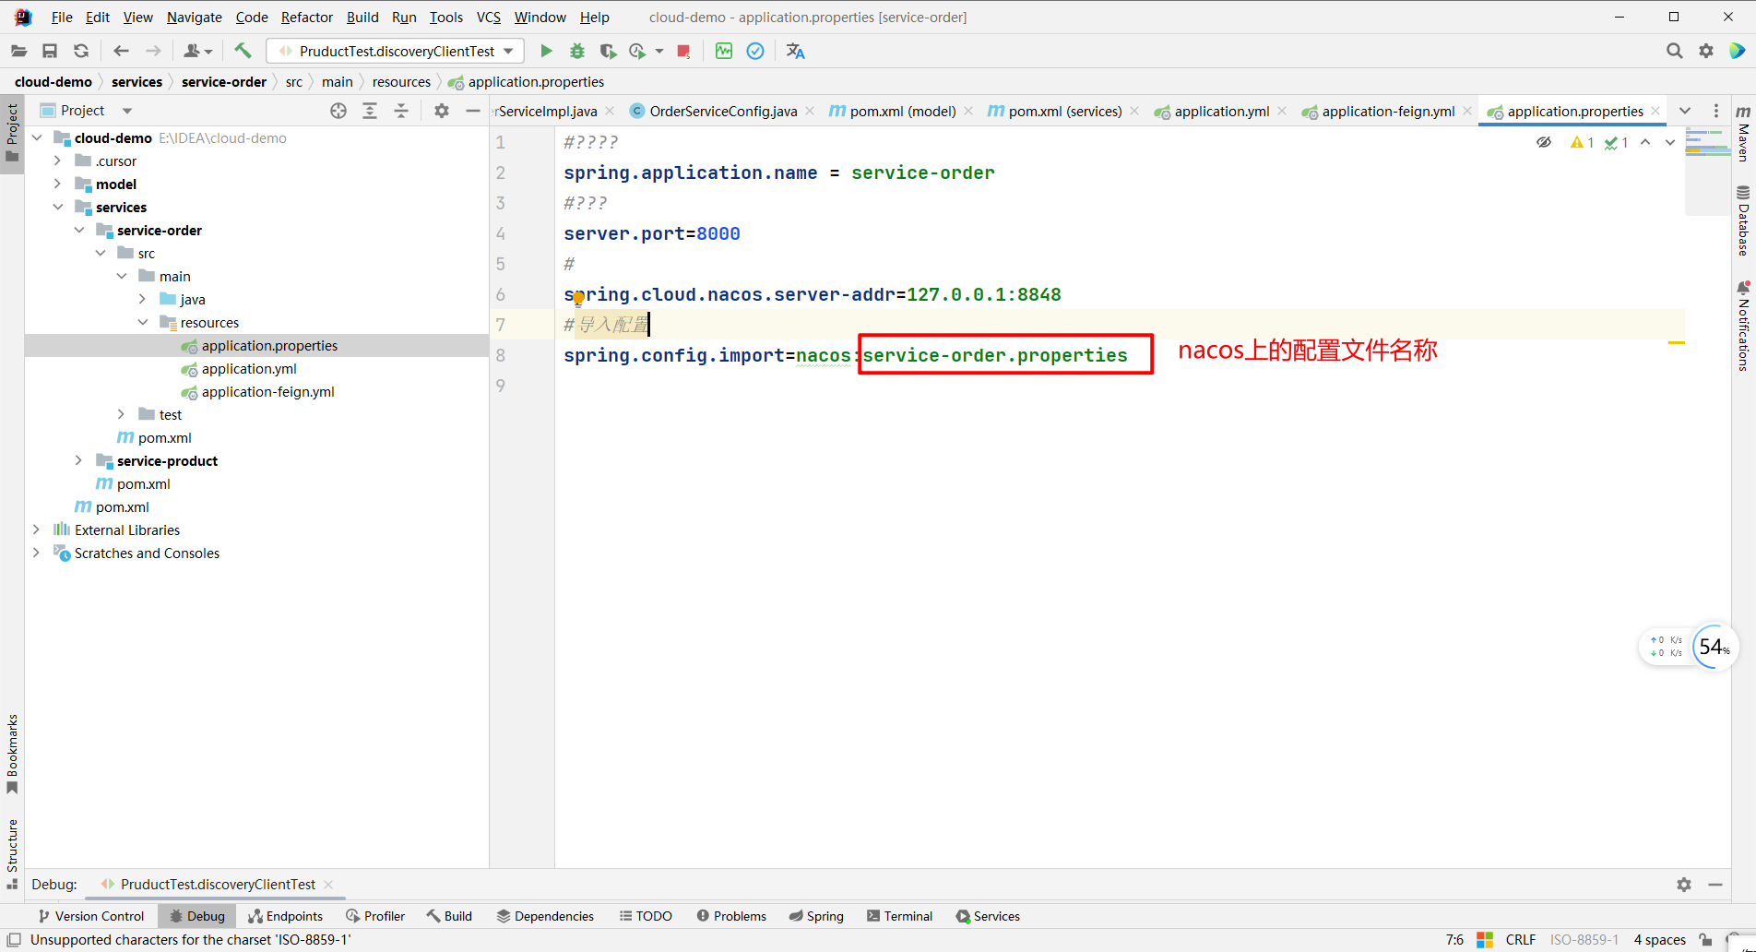The image size is (1756, 952).
Task: Click the editor tab options three-dot icon
Action: (1716, 111)
